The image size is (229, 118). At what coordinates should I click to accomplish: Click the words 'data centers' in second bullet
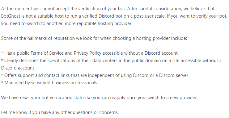[105, 61]
